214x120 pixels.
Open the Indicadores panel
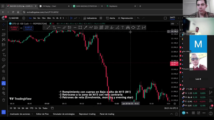pyautogui.click(x=90, y=18)
